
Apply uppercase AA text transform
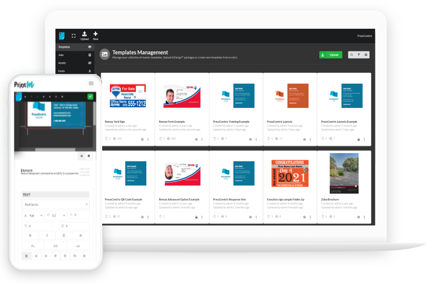pos(55,246)
